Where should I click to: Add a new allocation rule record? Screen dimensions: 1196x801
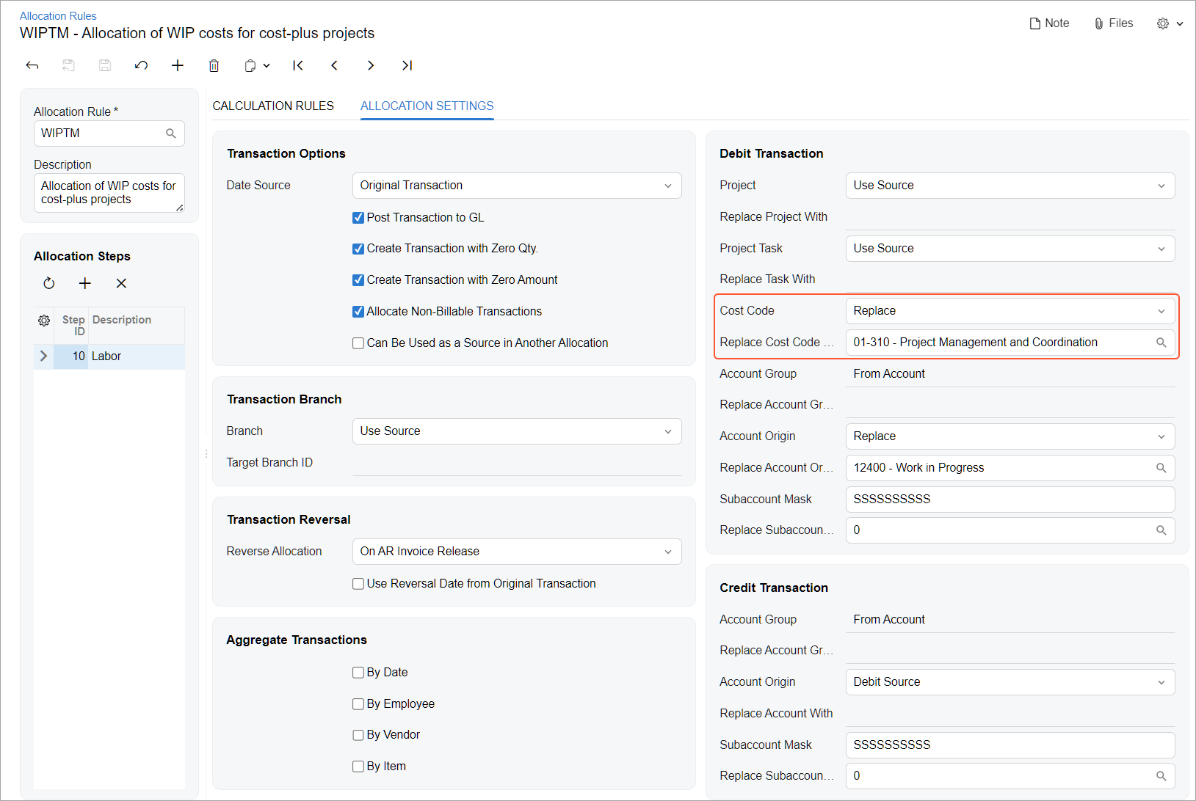pos(178,66)
